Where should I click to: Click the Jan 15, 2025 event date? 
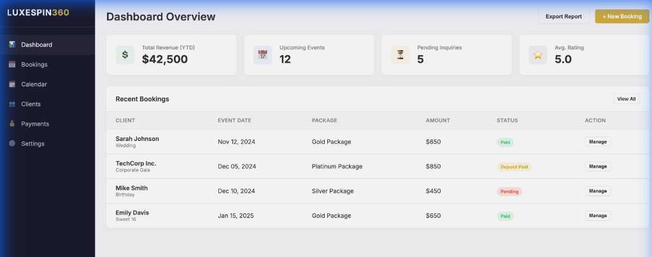236,216
